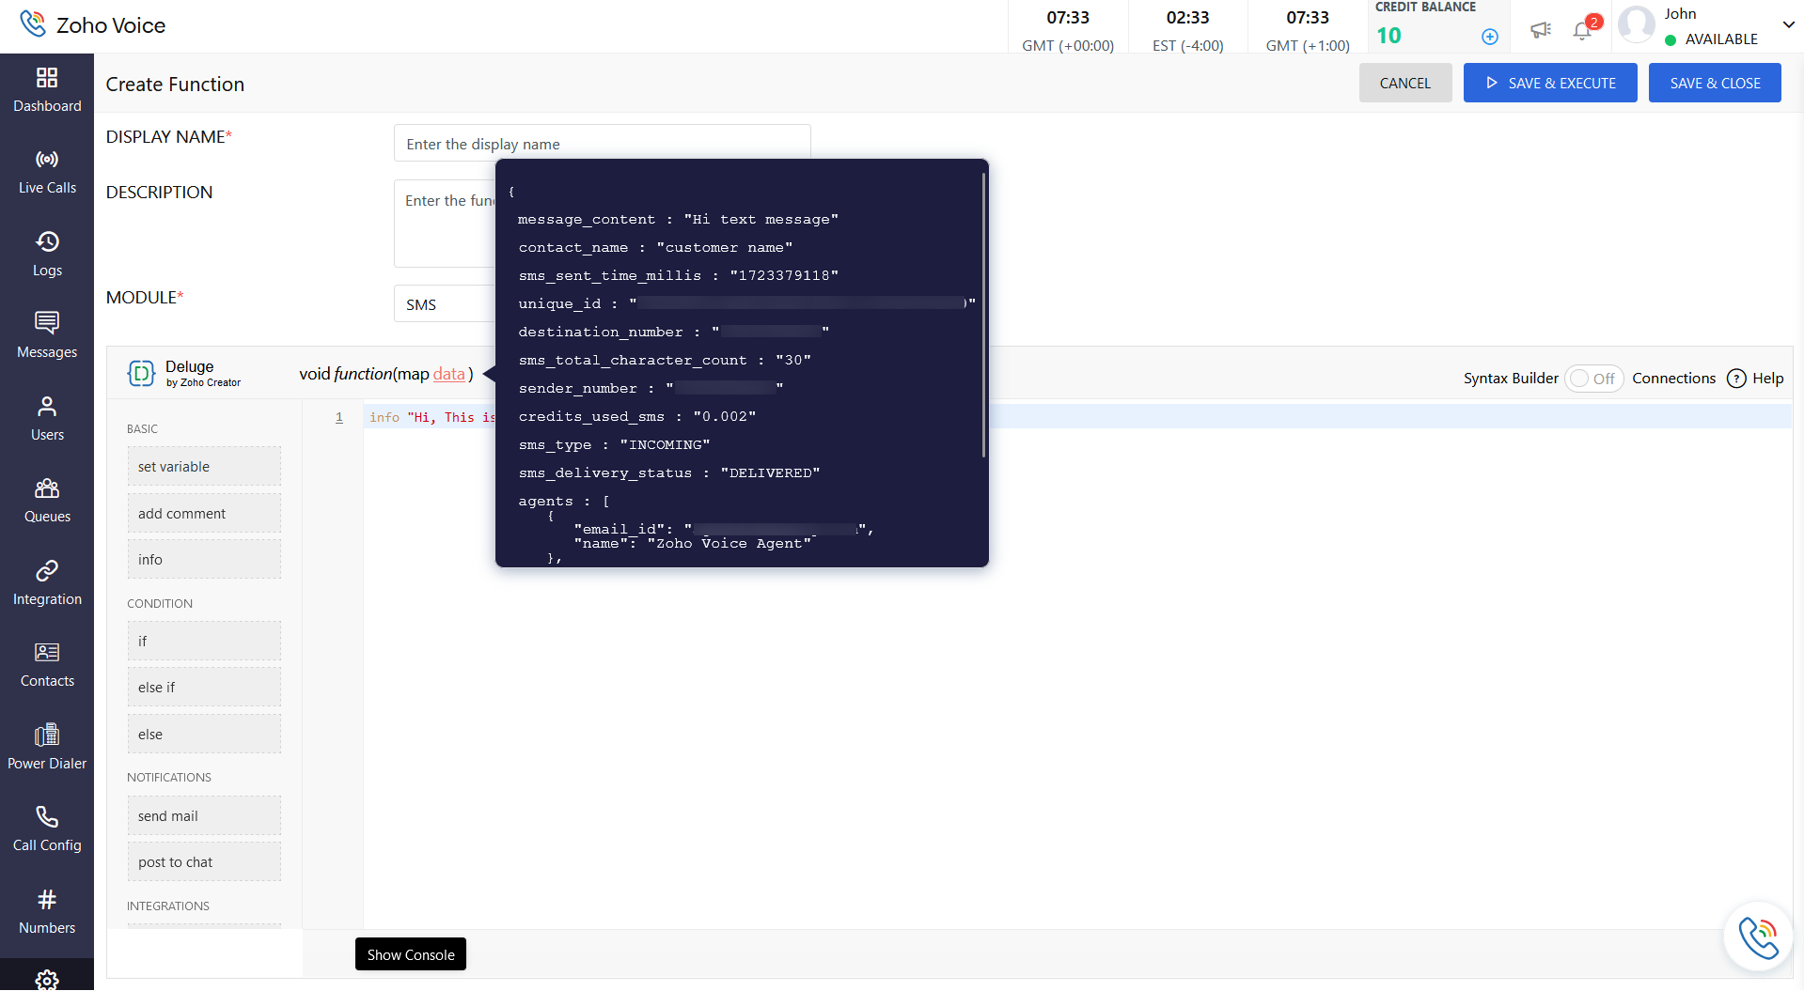Open the notifications bell
Screen dimensions: 1804x991
tap(1583, 30)
